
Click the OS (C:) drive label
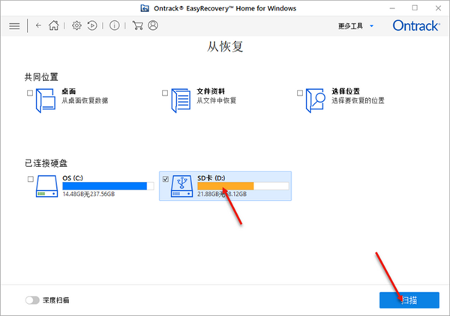coord(73,178)
